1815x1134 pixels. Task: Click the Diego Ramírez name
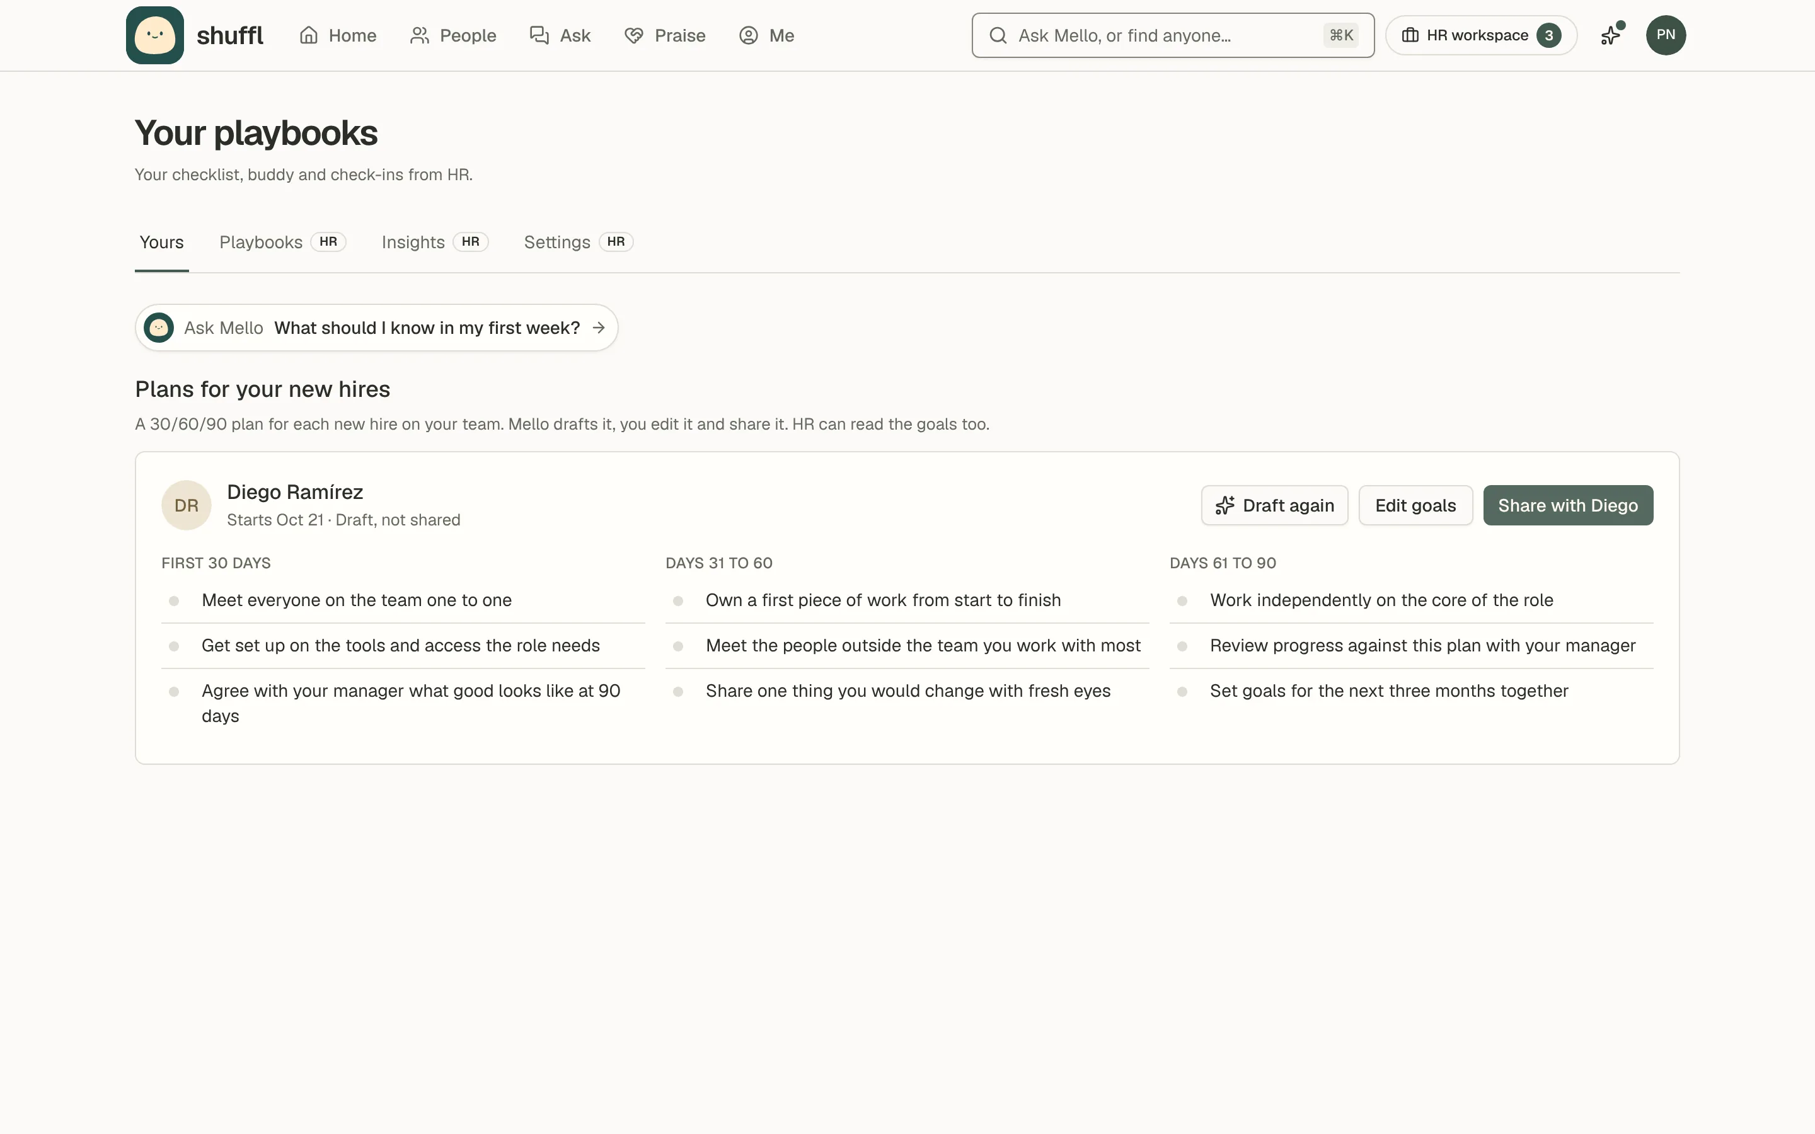coord(295,492)
